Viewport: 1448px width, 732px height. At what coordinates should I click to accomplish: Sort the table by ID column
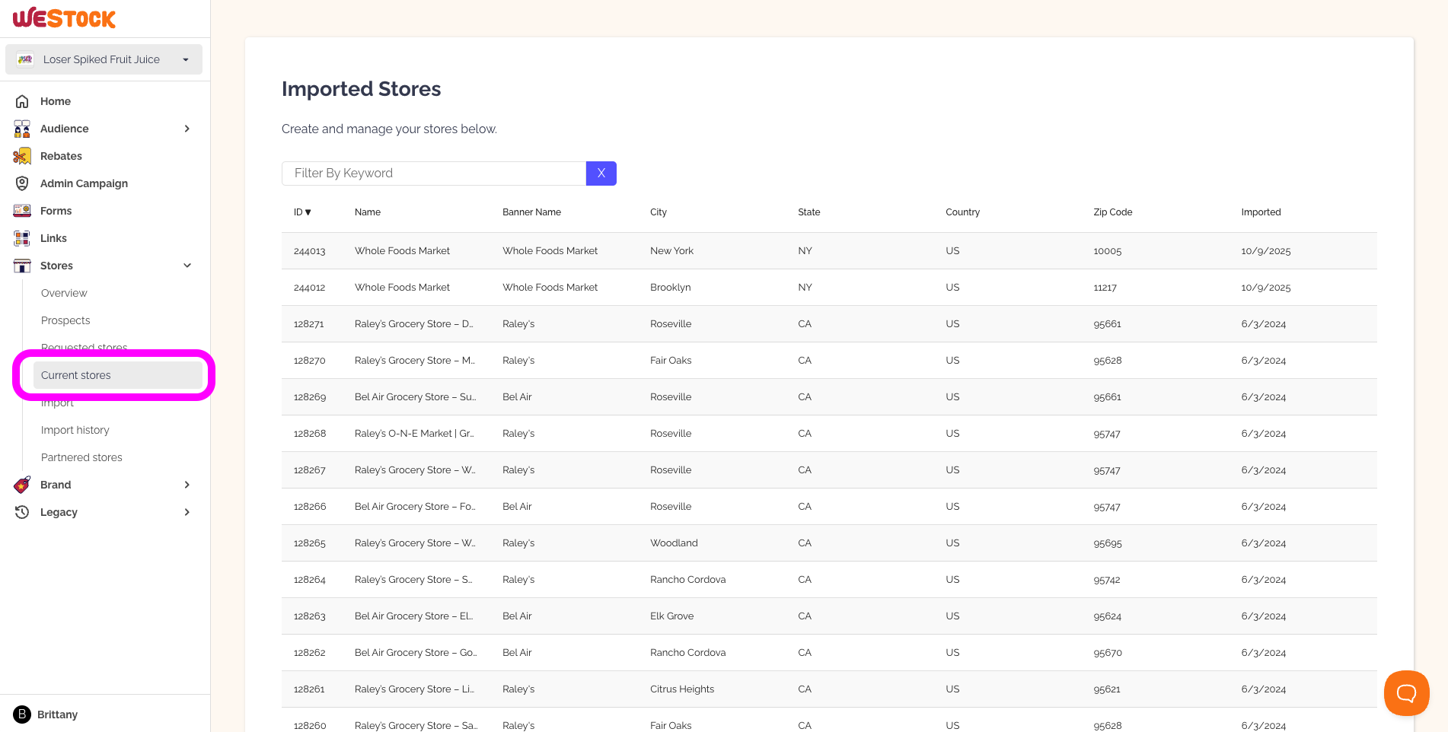pos(302,212)
